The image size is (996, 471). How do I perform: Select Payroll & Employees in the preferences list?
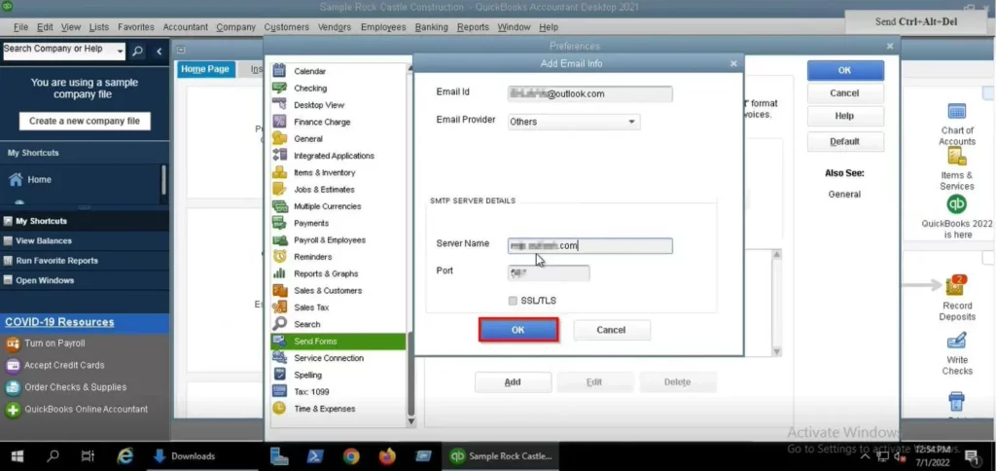pos(330,240)
